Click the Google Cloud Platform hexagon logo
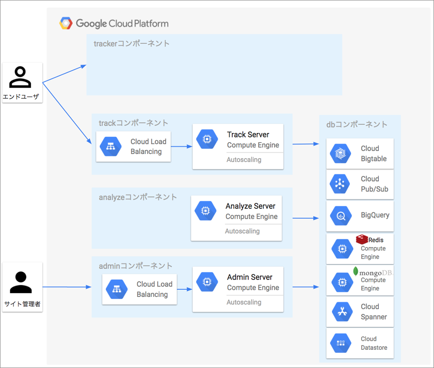The height and width of the screenshot is (368, 434). click(66, 23)
